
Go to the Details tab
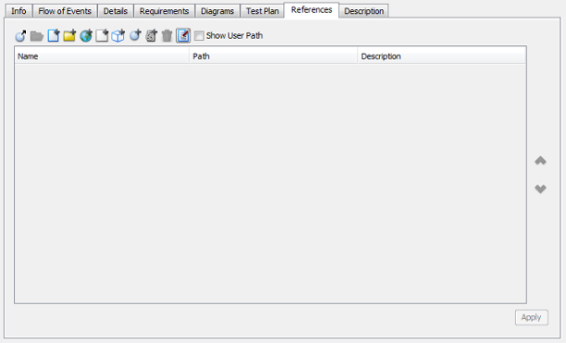point(116,11)
